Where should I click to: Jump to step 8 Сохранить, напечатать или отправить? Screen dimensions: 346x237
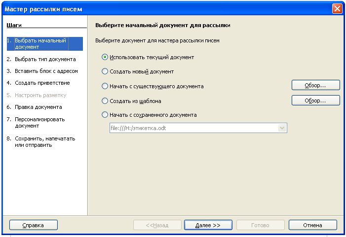41,141
